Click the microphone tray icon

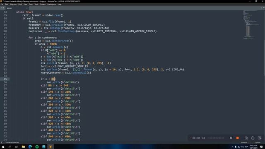236,147
